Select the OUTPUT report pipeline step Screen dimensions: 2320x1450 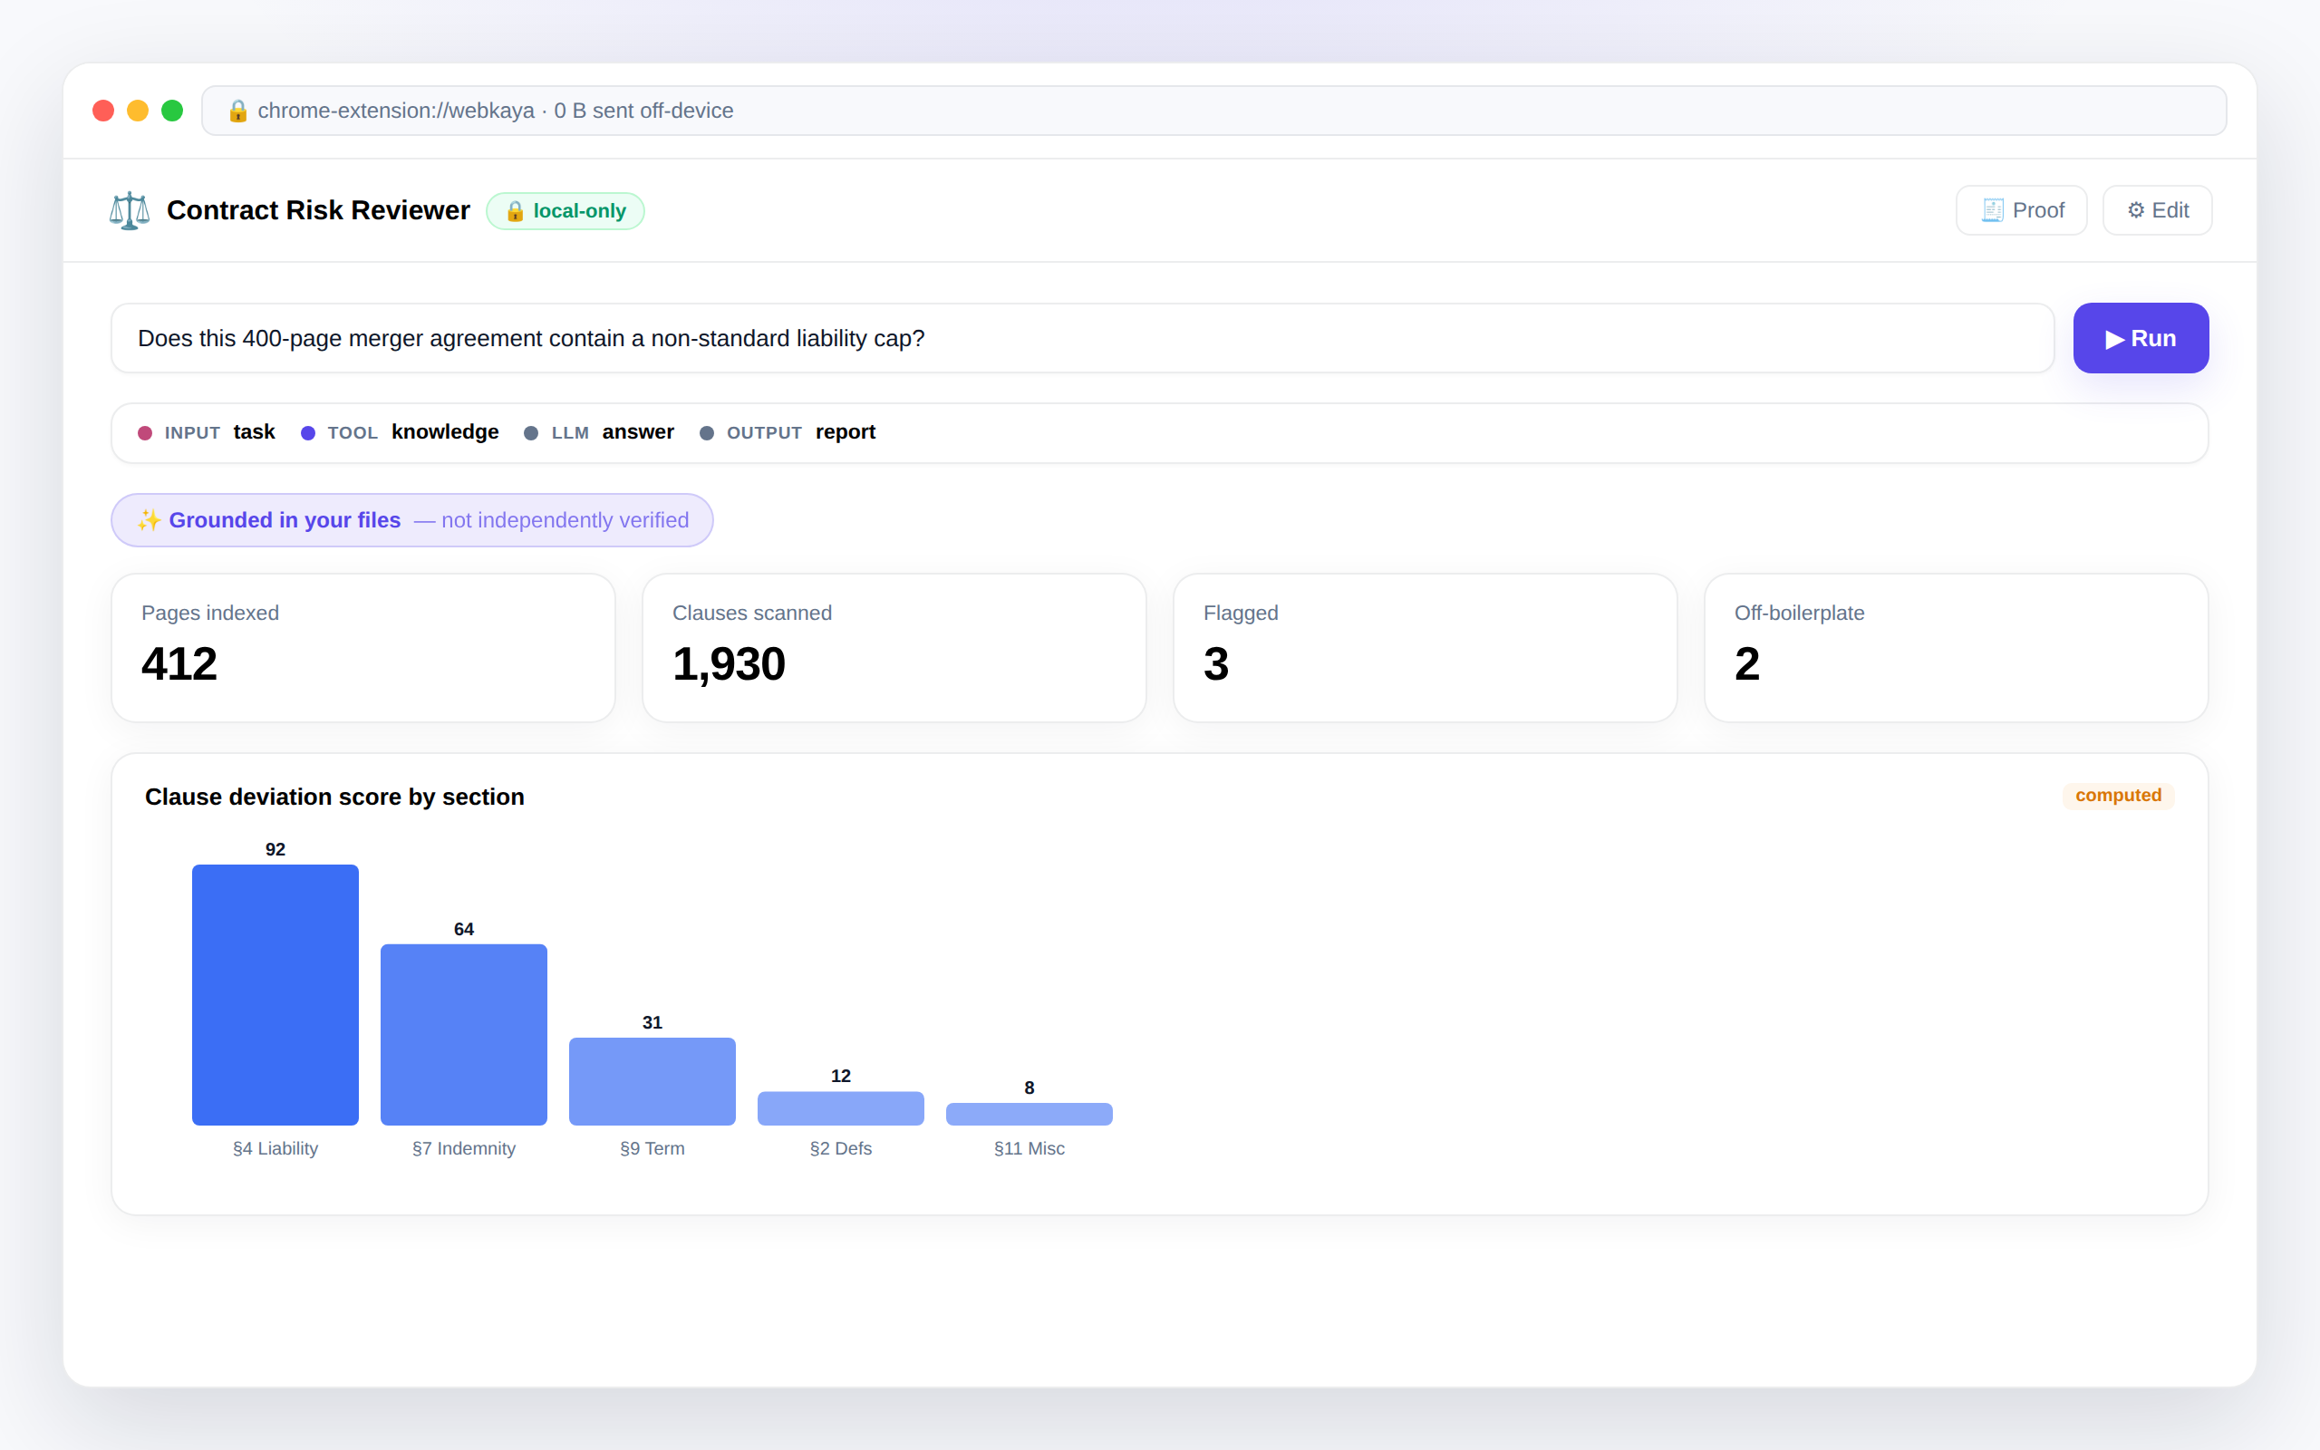788,432
